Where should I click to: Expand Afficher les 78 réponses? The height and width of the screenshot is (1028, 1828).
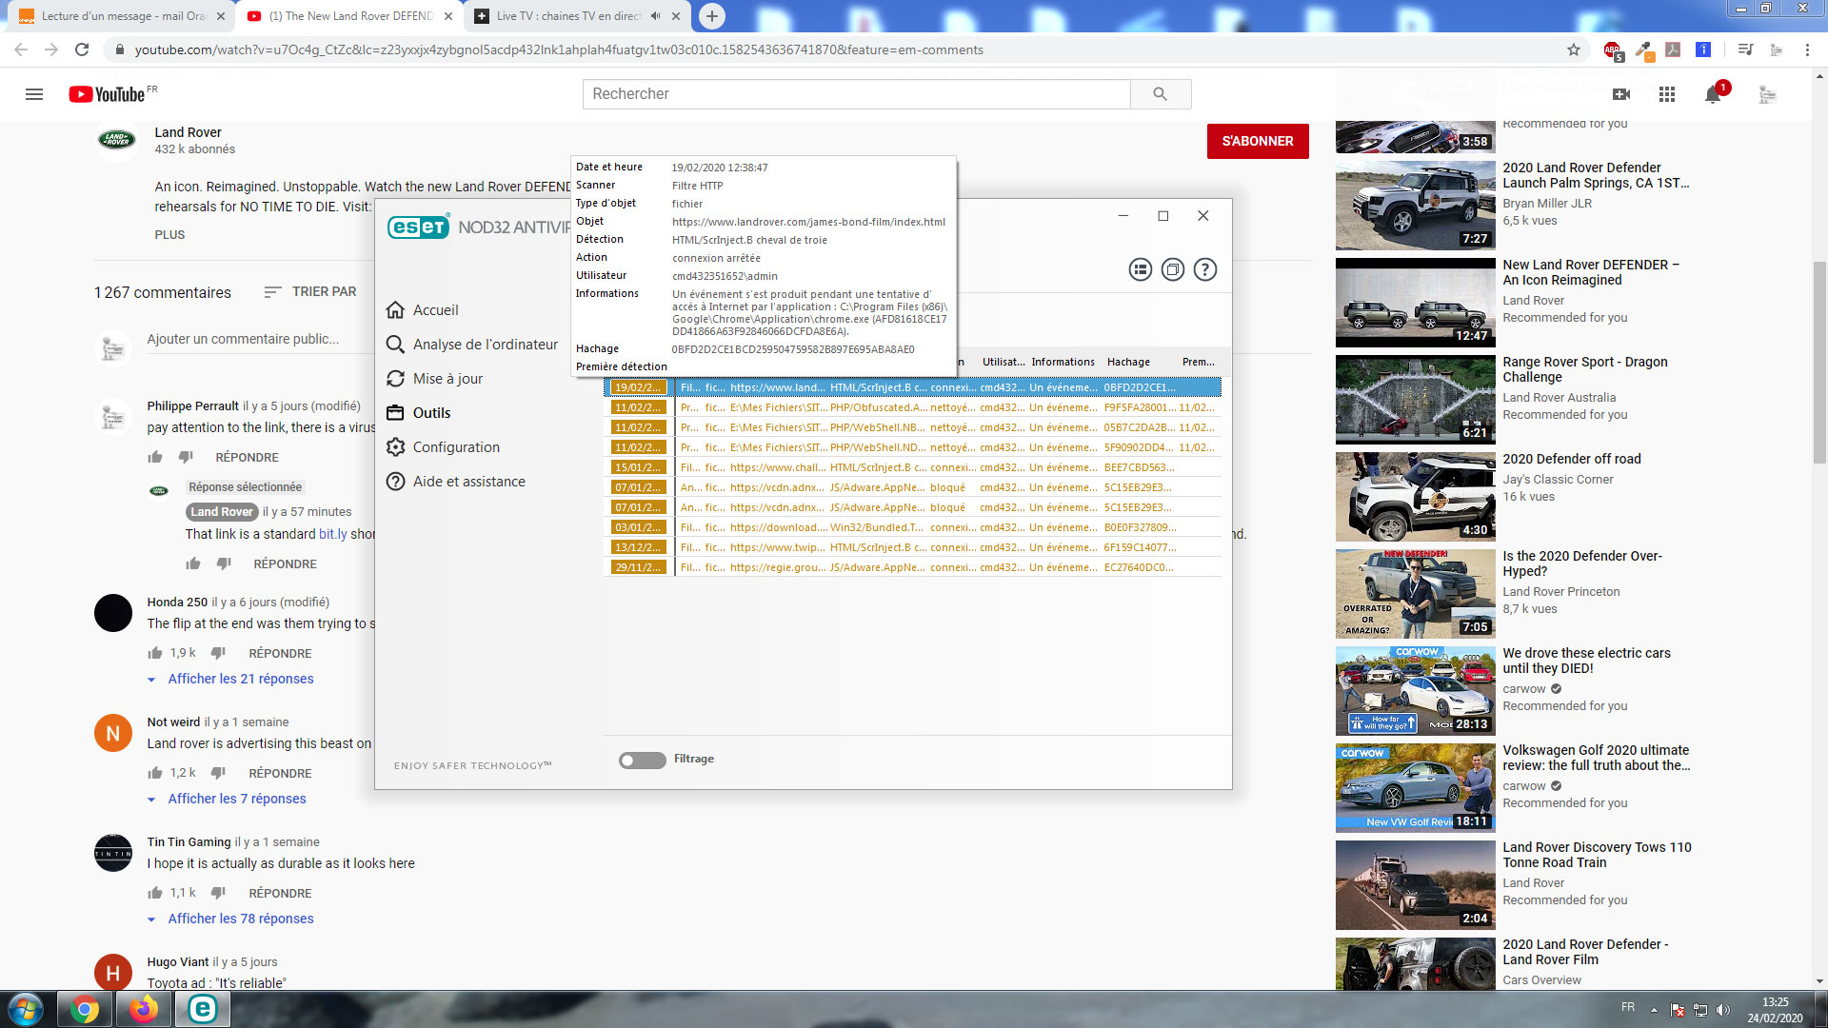click(240, 919)
